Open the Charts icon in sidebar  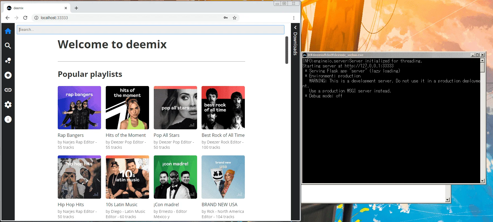(8, 60)
